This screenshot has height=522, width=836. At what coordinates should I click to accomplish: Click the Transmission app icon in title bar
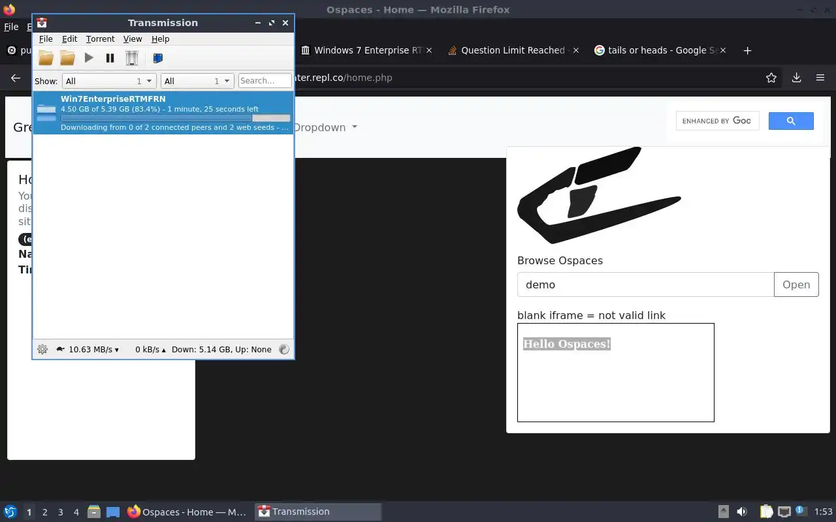click(42, 22)
